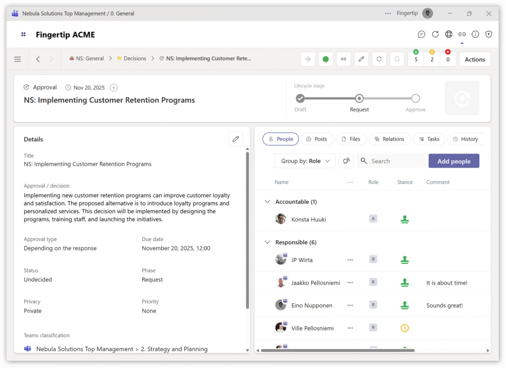
Task: Switch to the Posts tab
Action: point(317,139)
